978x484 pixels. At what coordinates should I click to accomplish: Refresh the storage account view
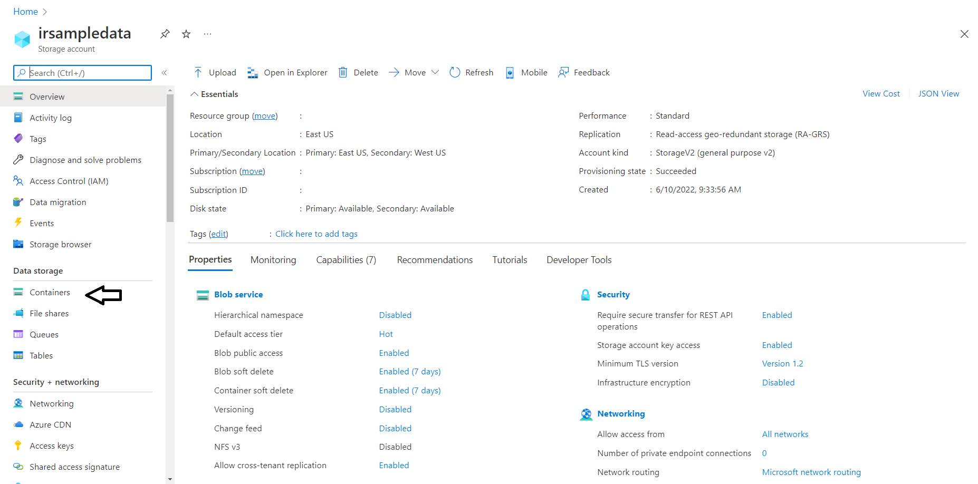(471, 72)
